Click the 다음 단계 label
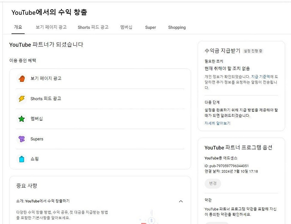291x224 pixels. [212, 102]
